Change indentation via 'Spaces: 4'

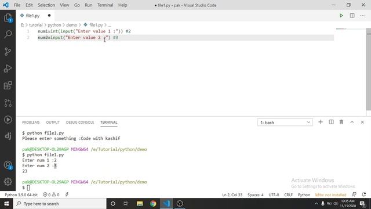tap(256, 195)
